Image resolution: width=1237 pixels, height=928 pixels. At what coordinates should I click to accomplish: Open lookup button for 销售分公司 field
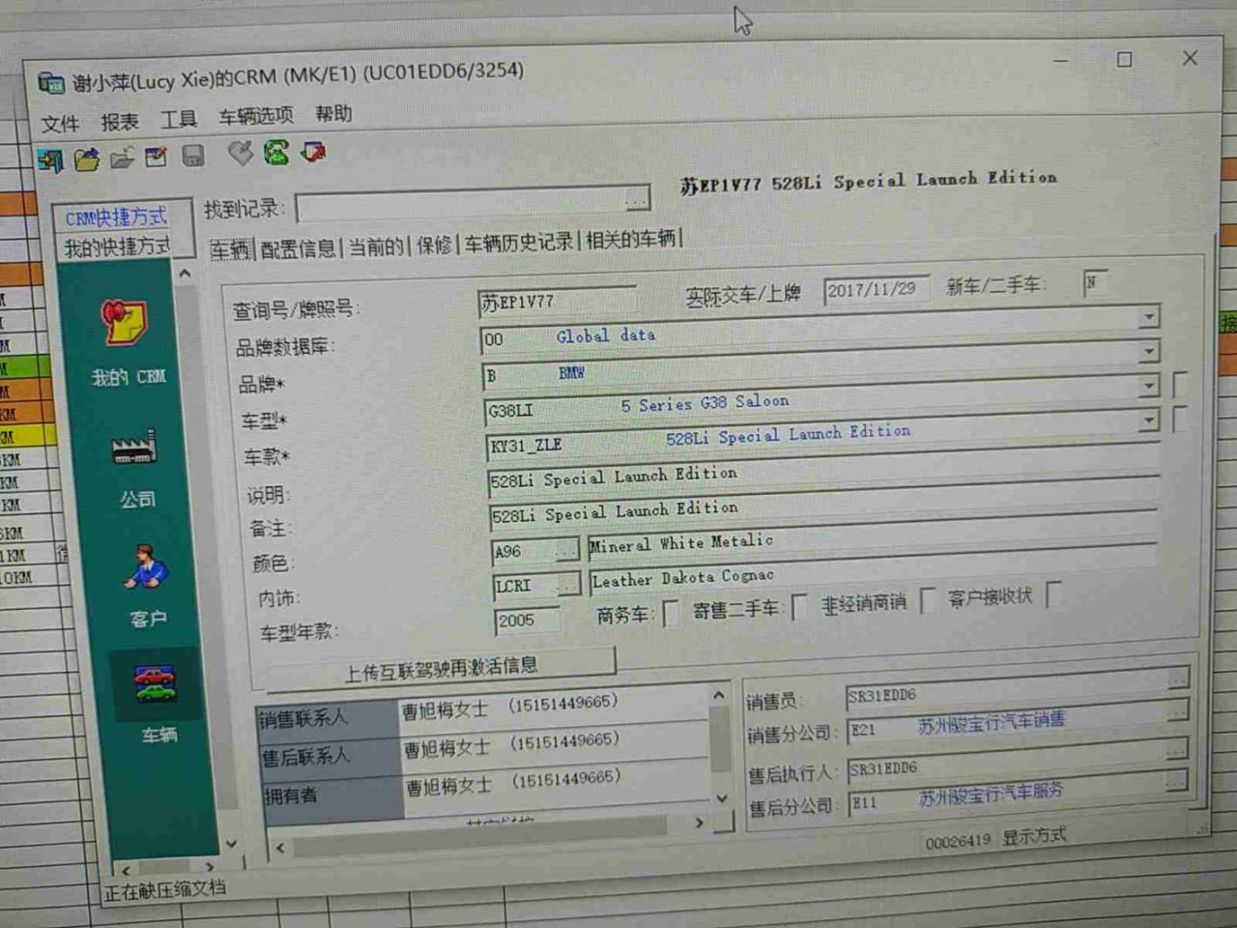(x=1176, y=712)
